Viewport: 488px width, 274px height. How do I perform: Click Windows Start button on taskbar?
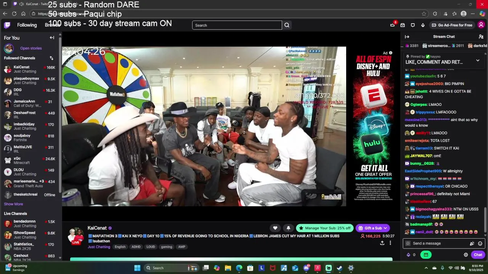(x=137, y=268)
